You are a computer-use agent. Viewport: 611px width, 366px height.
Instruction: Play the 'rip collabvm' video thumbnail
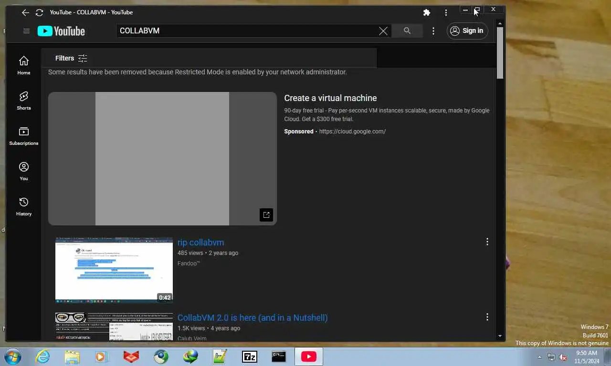tap(114, 270)
